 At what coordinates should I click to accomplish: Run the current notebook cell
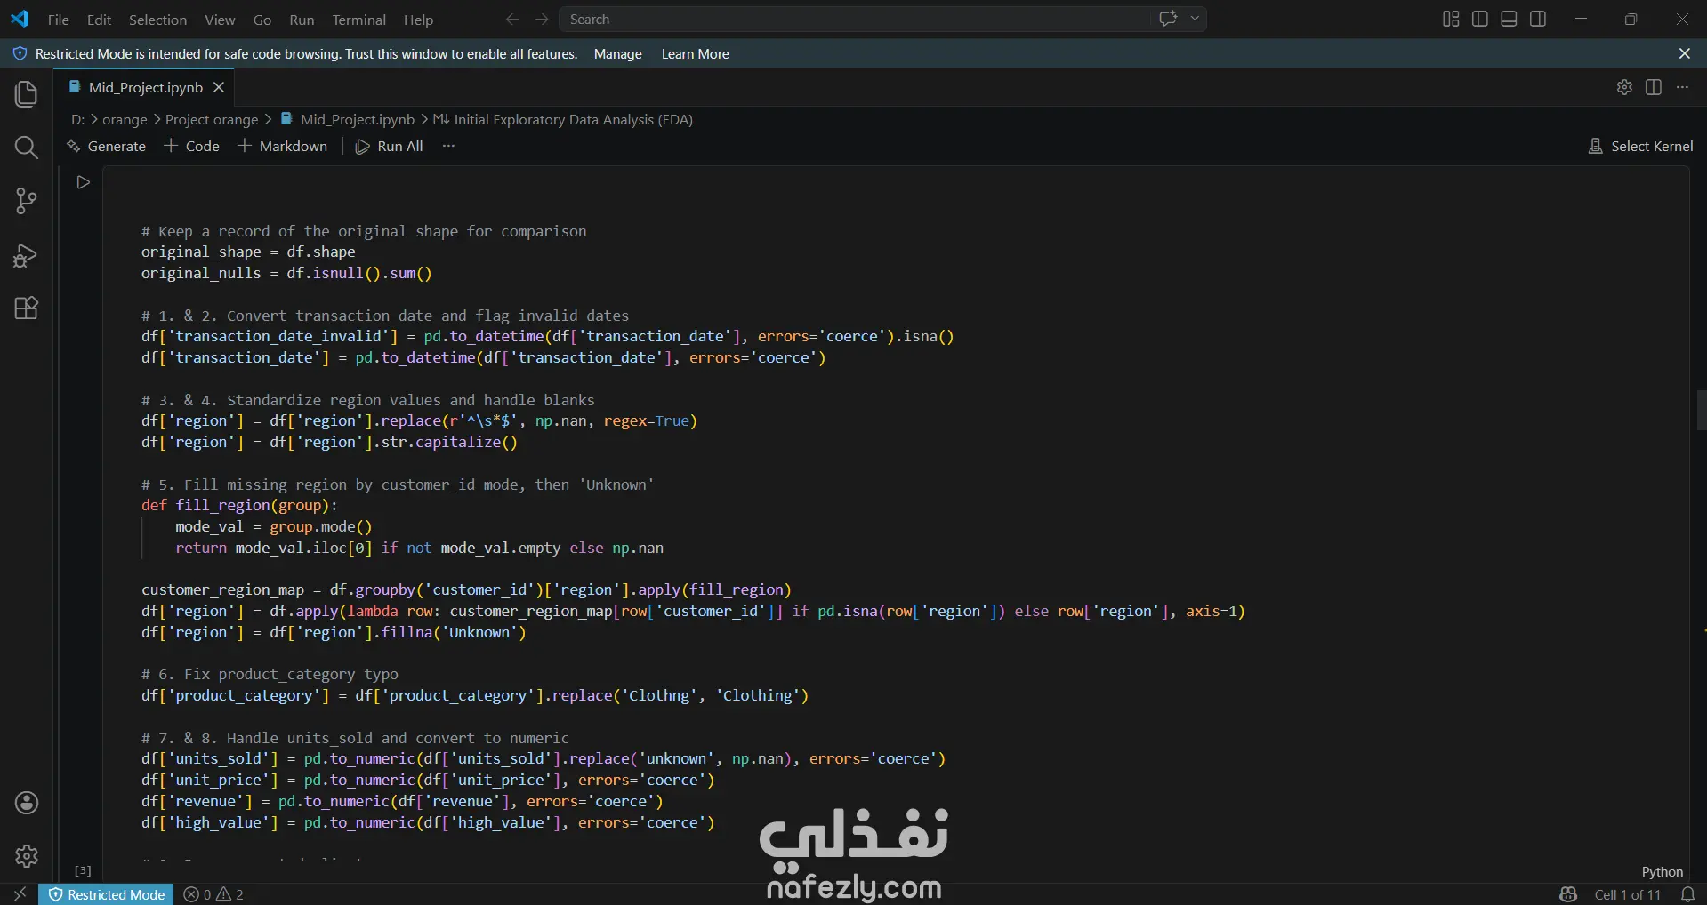[x=84, y=182]
